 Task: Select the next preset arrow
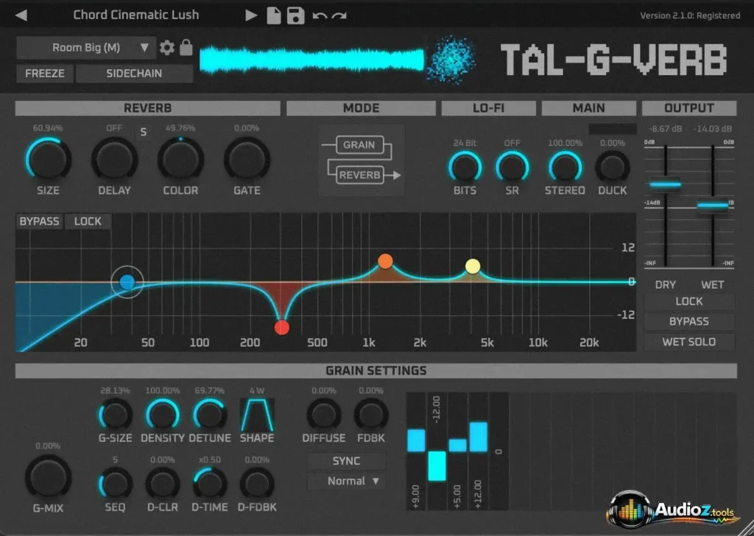(250, 15)
